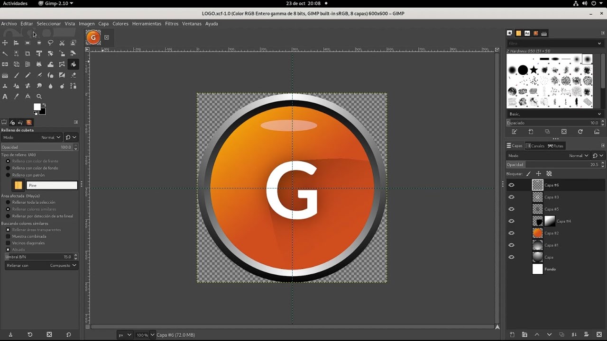Image resolution: width=607 pixels, height=341 pixels.
Task: Select the Cage Transform tool
Action: tap(62, 64)
